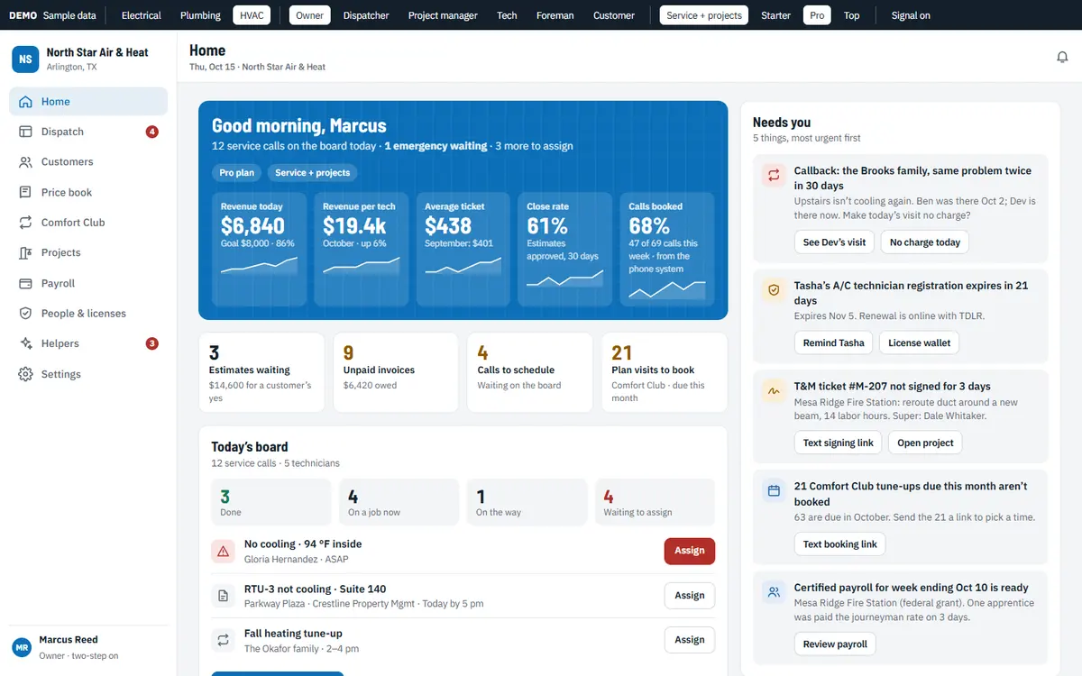Switch trade to Electrical
The image size is (1082, 676).
142,15
